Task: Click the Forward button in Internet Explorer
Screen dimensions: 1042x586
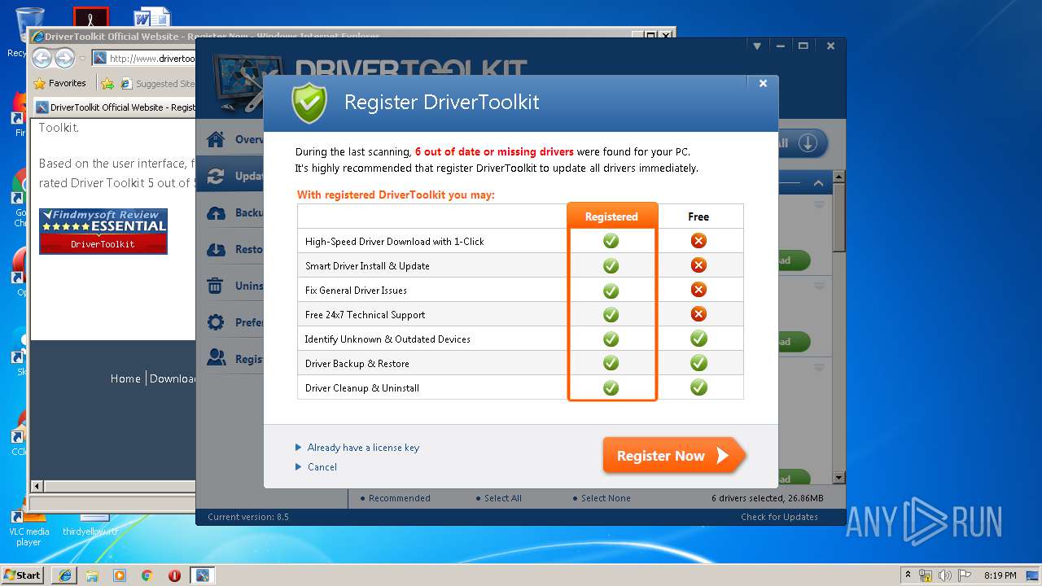Action: 65,58
